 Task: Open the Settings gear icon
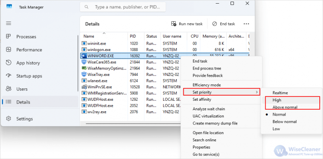[8, 118]
